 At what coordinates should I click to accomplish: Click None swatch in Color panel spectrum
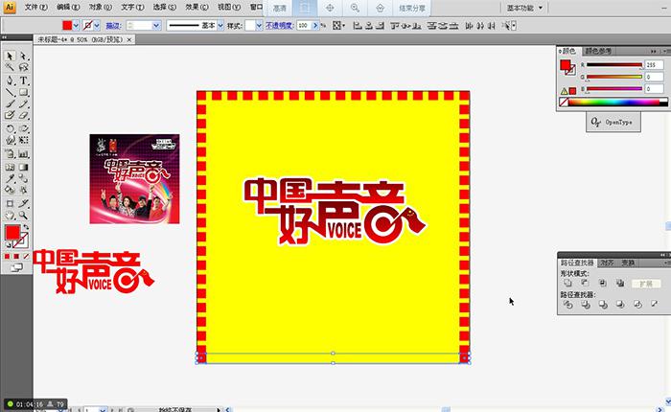click(564, 103)
